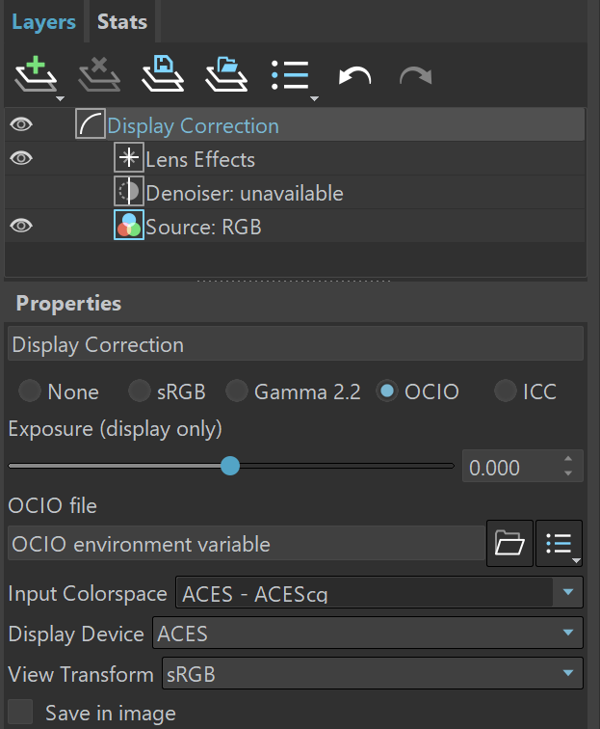
Task: Switch to the Stats tab
Action: (x=122, y=21)
